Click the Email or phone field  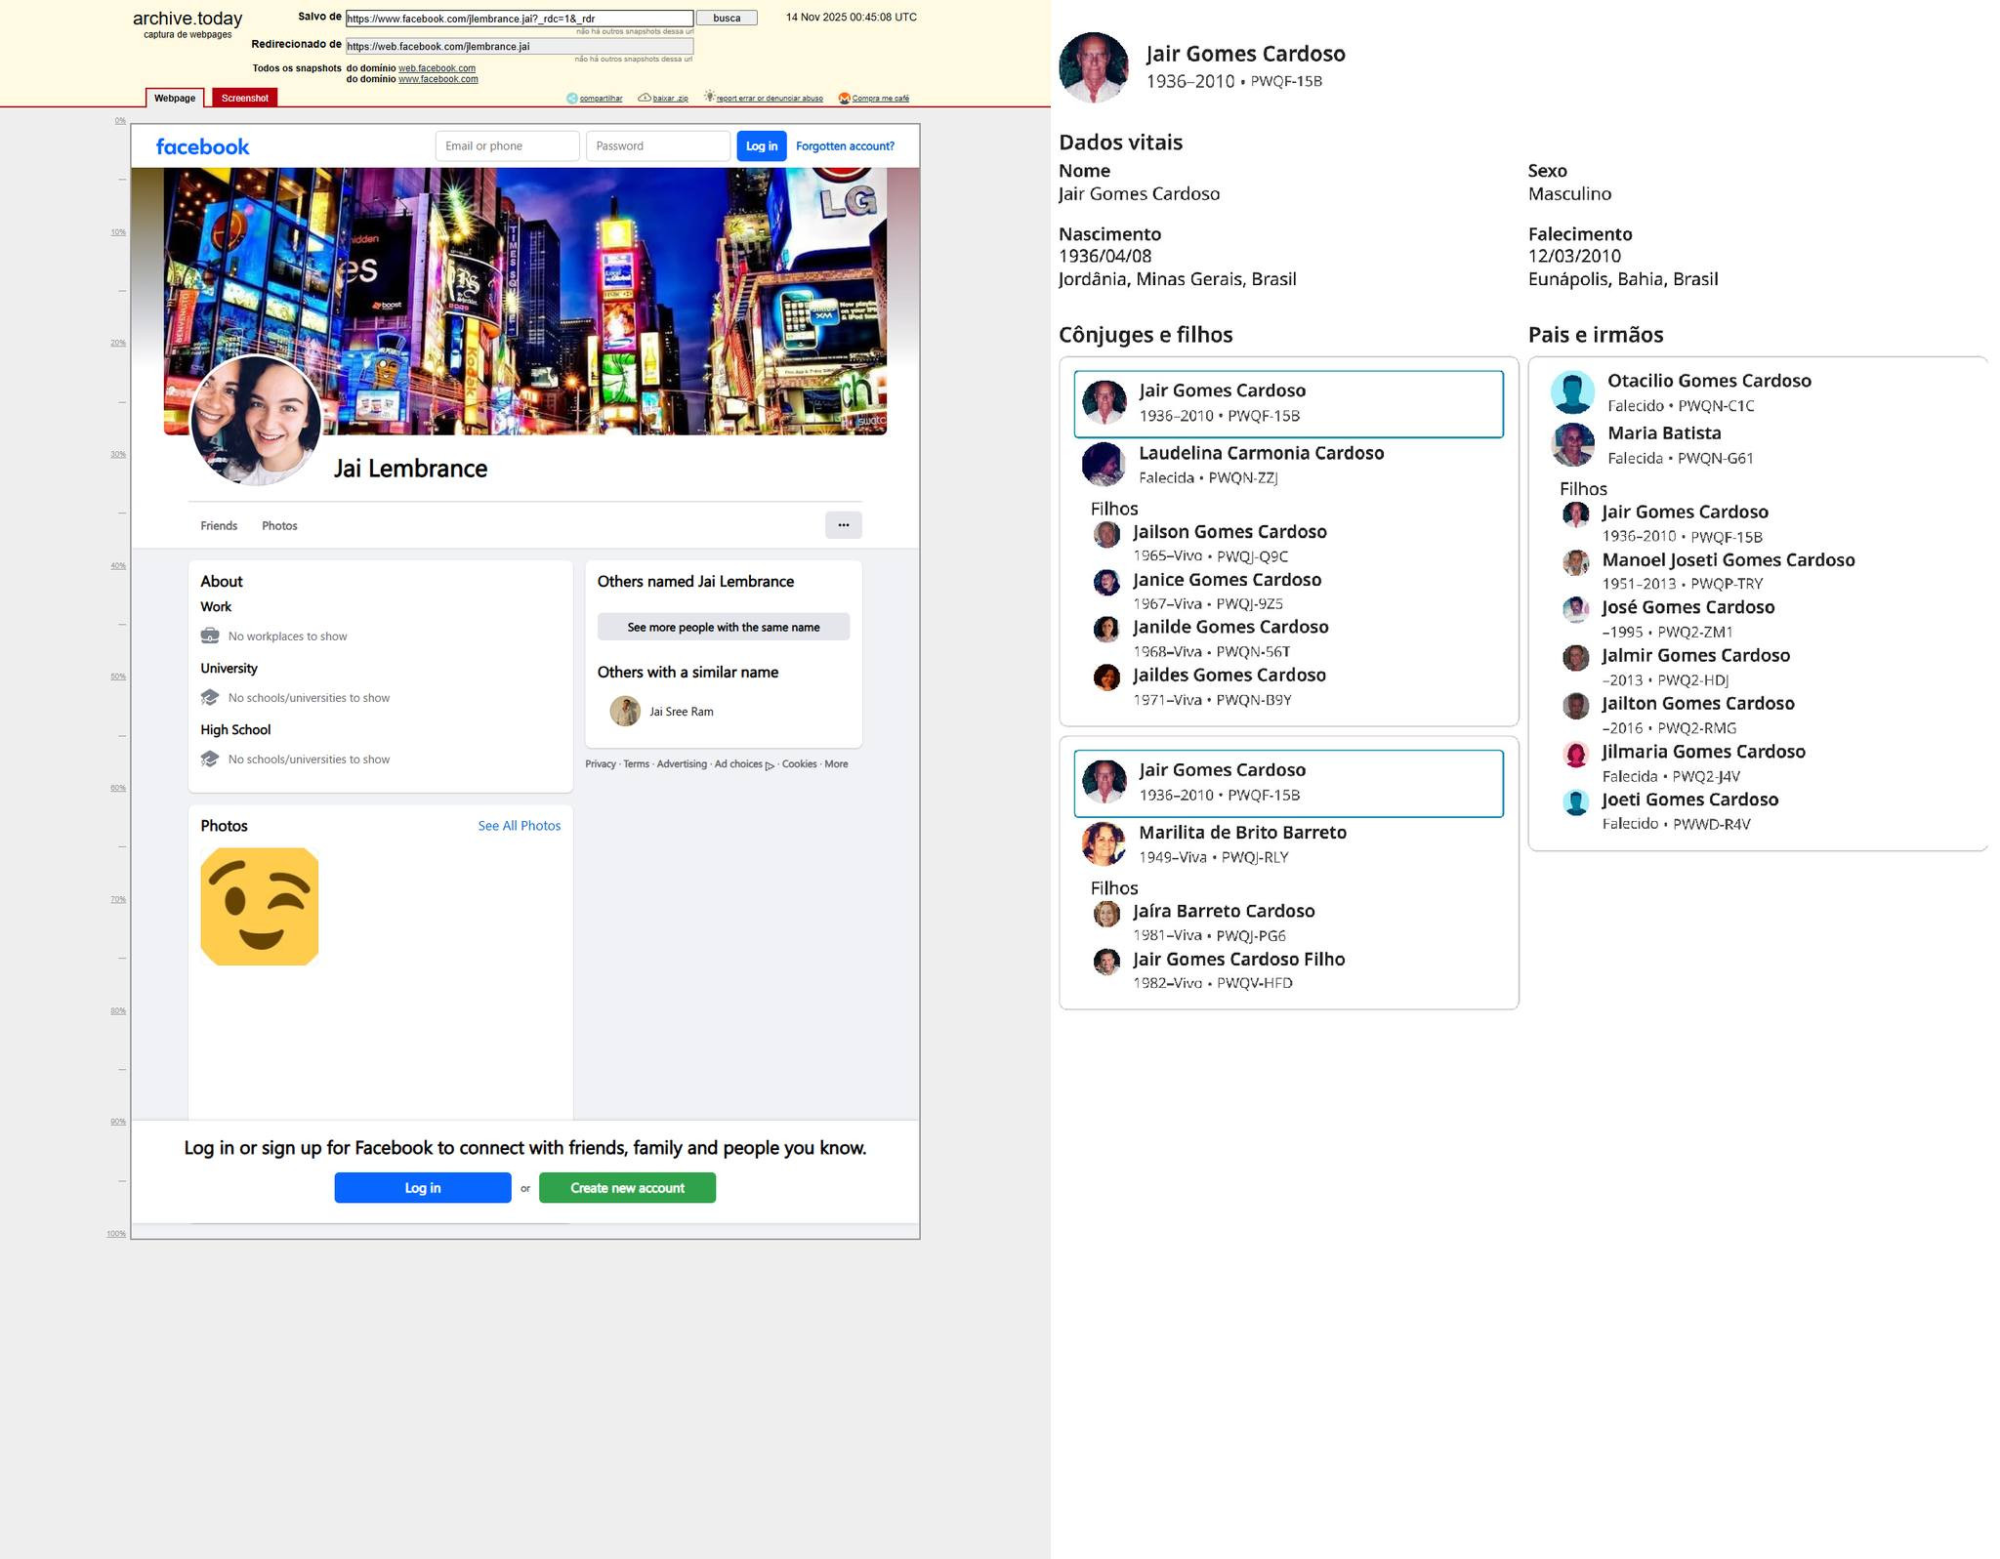click(x=507, y=146)
